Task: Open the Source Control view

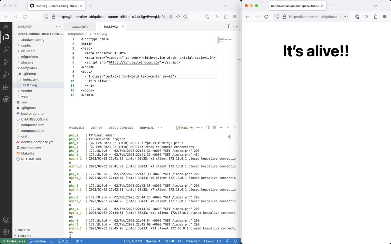Action: (6, 62)
